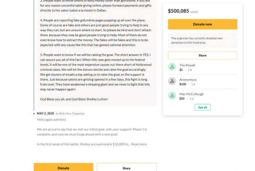The image size is (255, 171).
Task: Click Mac McCullough's donor avatar icon
Action: coord(172,95)
